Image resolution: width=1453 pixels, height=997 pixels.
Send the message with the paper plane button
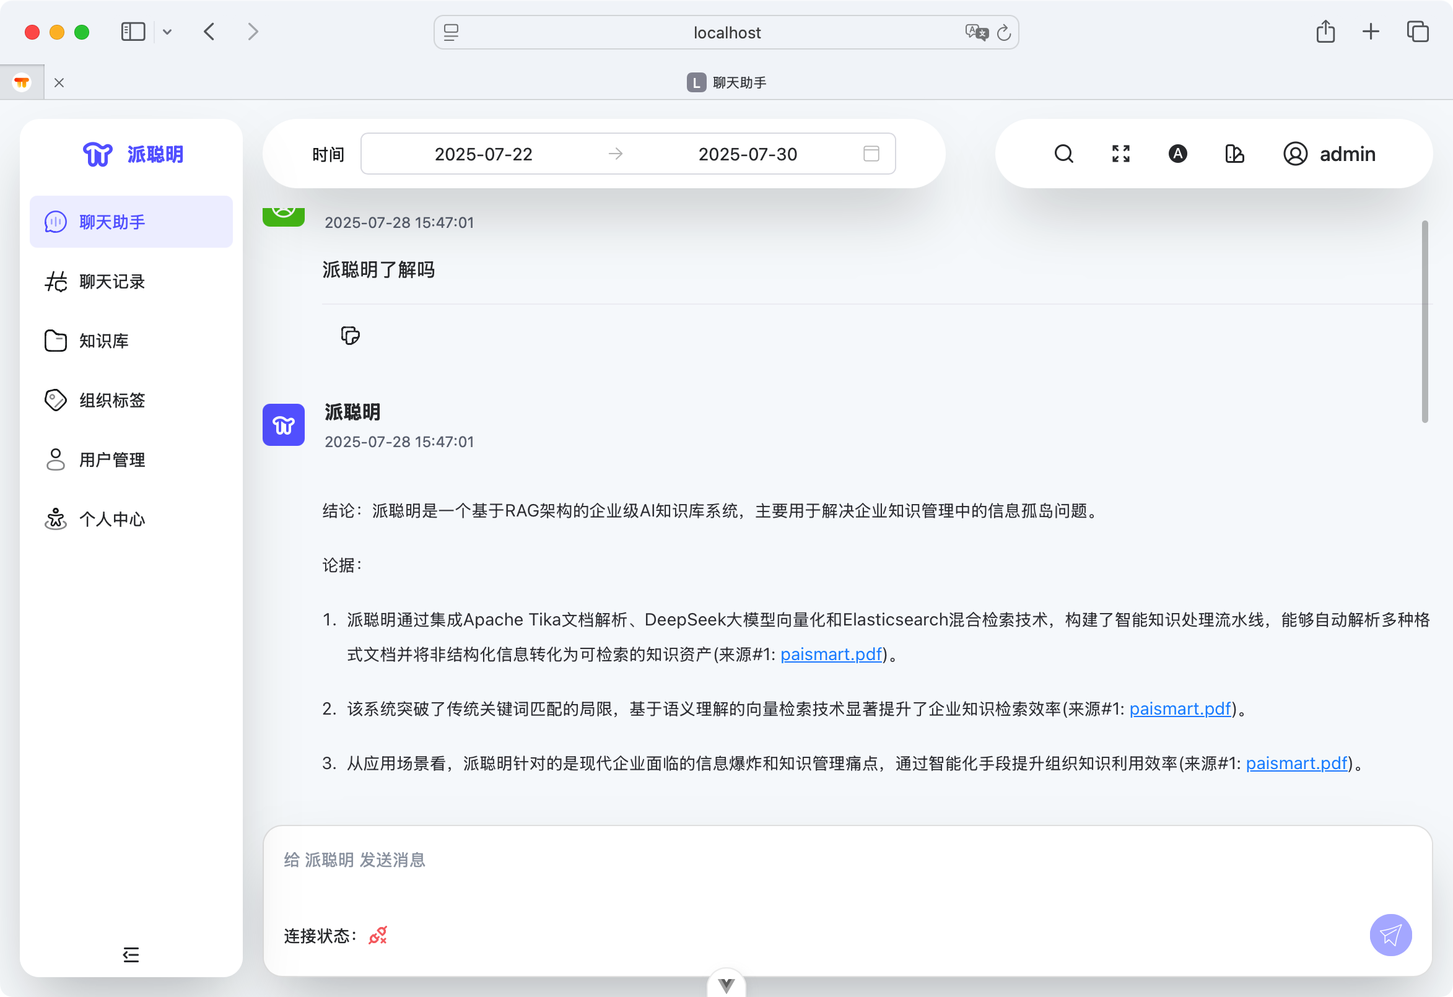[x=1390, y=934]
